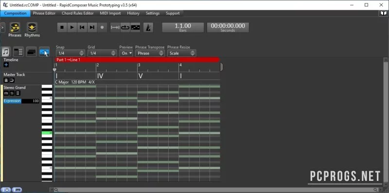Click the green highlighted piano key

pos(47,133)
